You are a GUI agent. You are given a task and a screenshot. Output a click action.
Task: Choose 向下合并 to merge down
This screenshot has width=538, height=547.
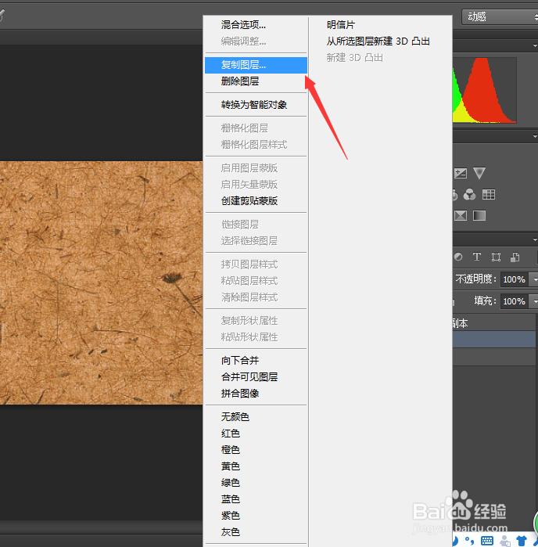256,361
